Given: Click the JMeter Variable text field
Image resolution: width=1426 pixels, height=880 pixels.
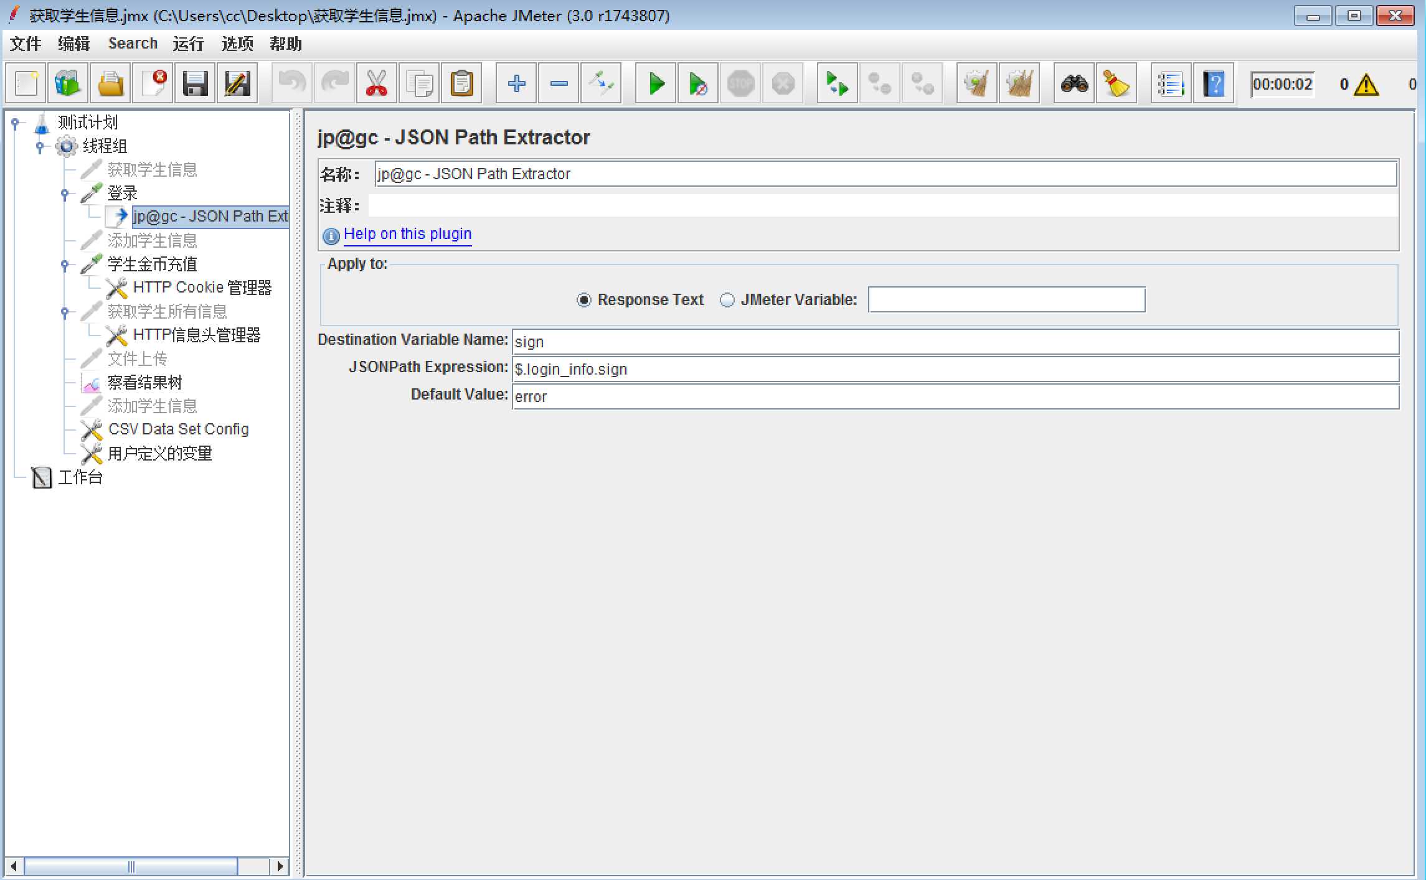Looking at the screenshot, I should coord(1006,299).
